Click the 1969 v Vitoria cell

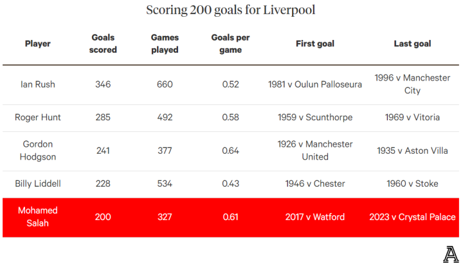click(412, 117)
